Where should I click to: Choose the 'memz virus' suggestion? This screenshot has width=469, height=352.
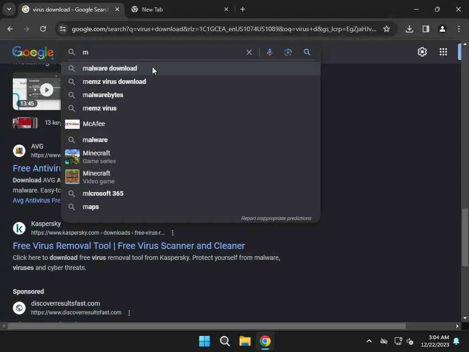tap(191, 108)
